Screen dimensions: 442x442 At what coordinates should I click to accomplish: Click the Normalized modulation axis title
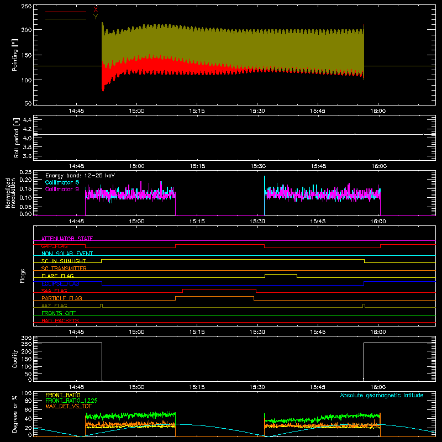tap(10, 193)
